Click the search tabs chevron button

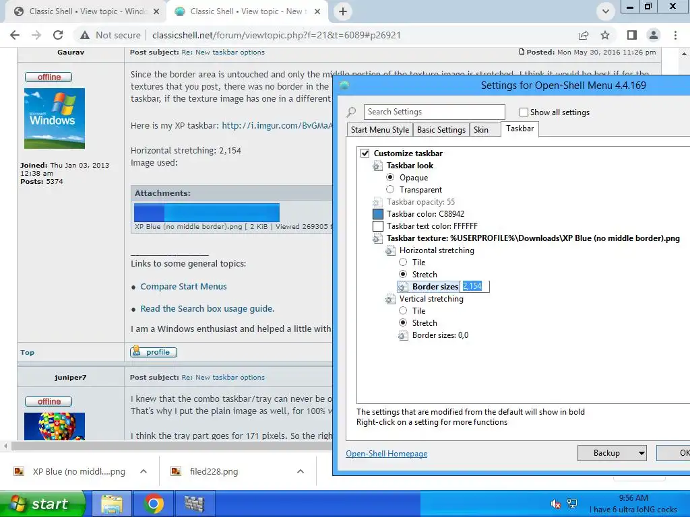[606, 11]
